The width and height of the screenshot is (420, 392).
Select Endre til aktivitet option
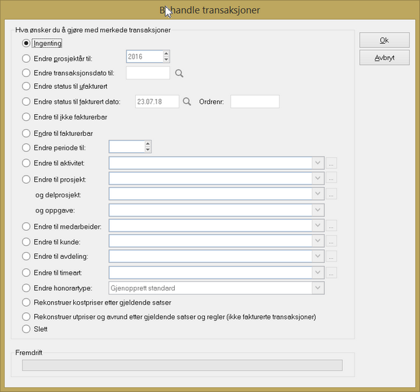point(26,163)
